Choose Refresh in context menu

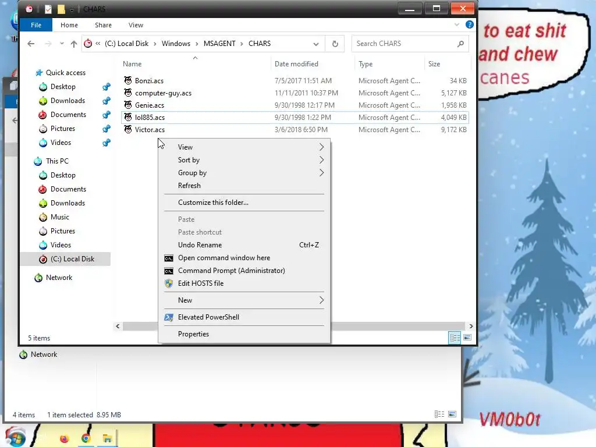coord(189,186)
